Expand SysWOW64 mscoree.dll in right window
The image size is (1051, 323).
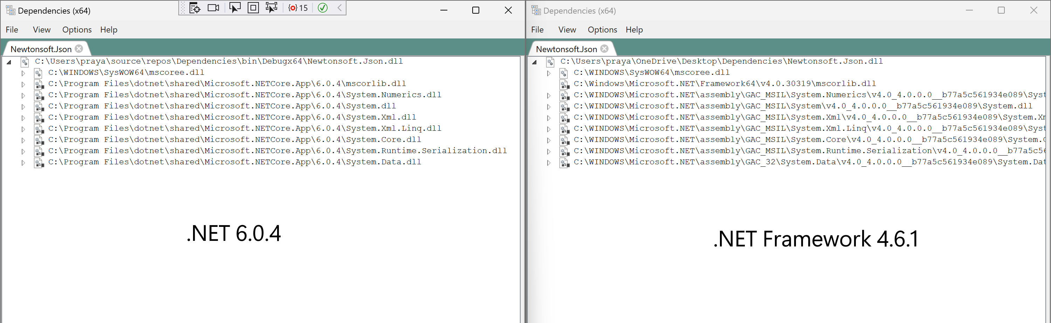(549, 73)
